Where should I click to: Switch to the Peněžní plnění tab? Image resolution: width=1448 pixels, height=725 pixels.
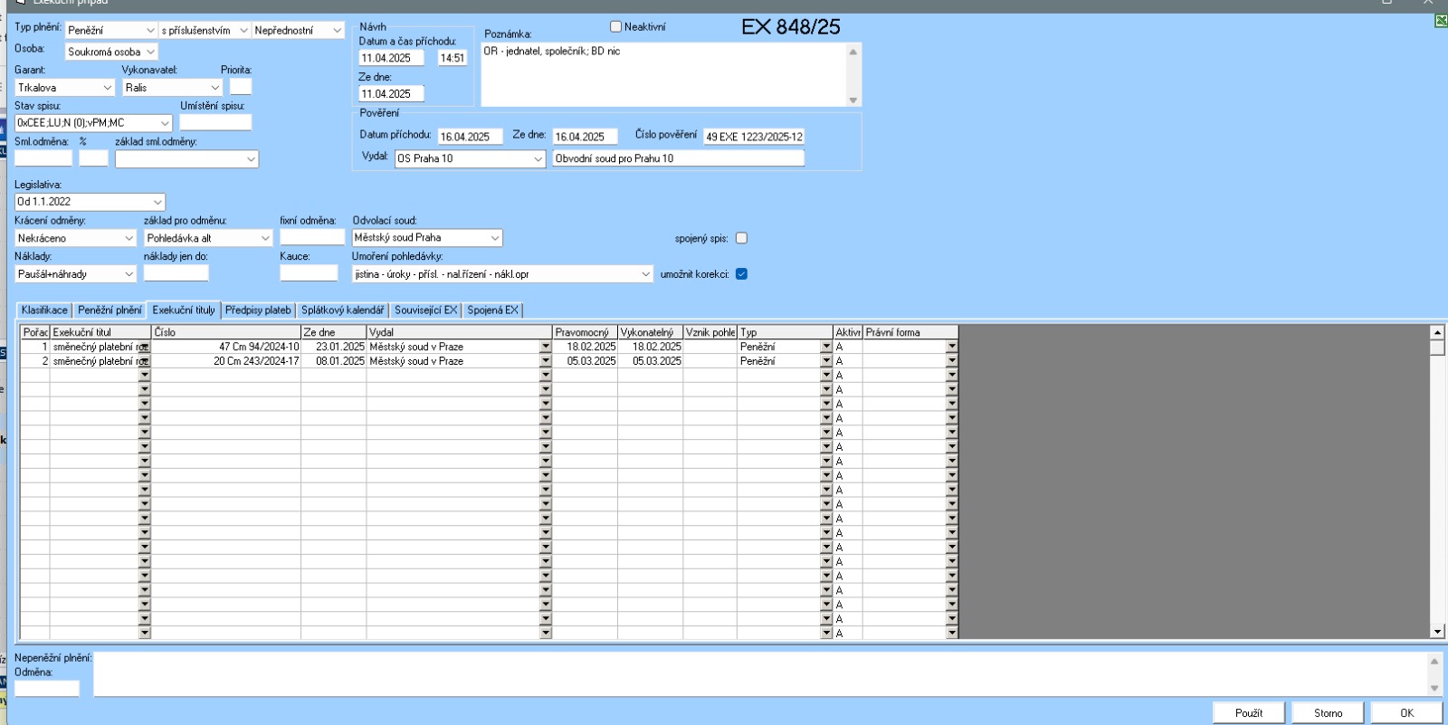coord(110,310)
